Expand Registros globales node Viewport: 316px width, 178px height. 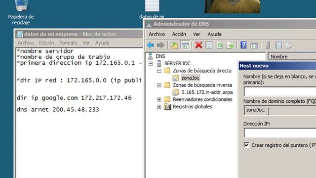click(159, 107)
